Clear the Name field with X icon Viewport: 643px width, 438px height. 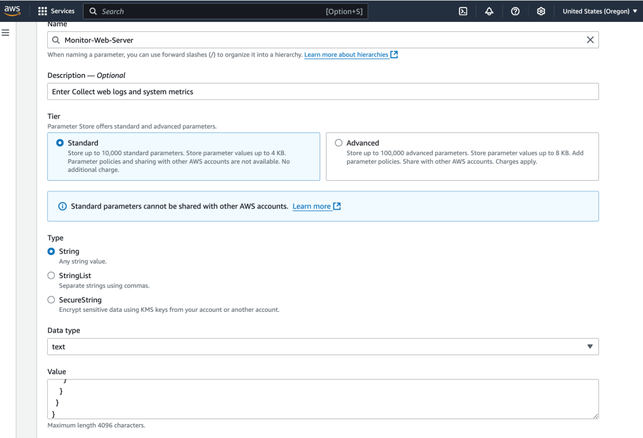pyautogui.click(x=590, y=40)
